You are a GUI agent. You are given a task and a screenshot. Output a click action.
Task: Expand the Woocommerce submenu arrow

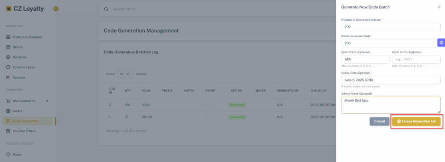click(x=47, y=101)
